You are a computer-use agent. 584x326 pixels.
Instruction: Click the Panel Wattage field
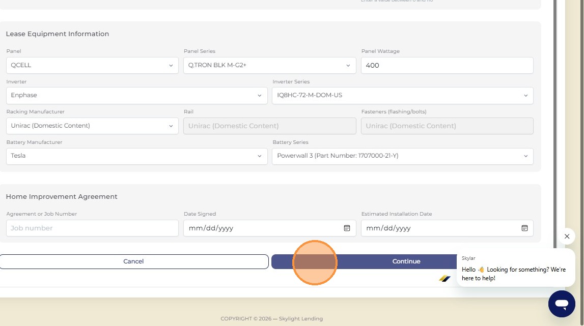(447, 65)
